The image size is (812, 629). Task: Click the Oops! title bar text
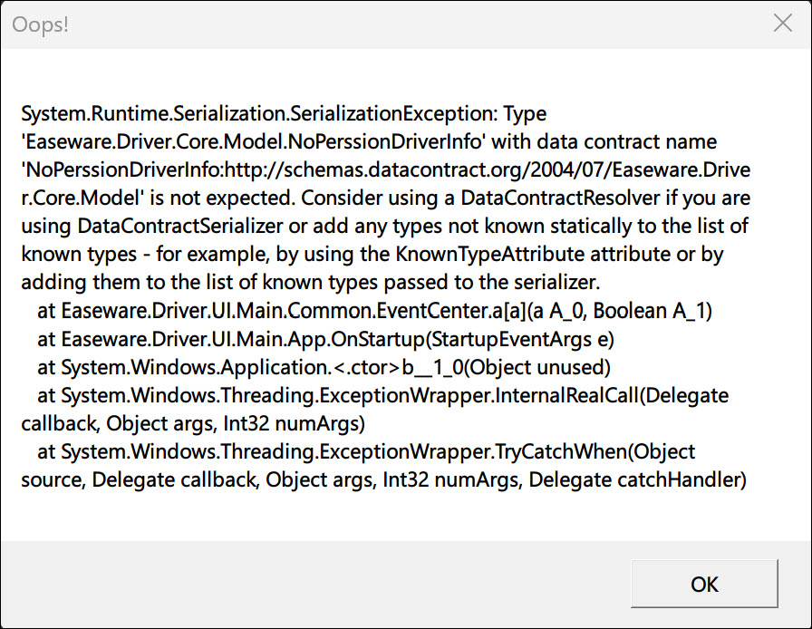(x=41, y=24)
